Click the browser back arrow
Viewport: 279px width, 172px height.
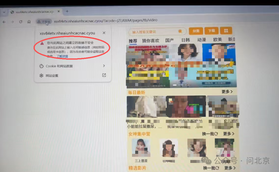point(4,22)
